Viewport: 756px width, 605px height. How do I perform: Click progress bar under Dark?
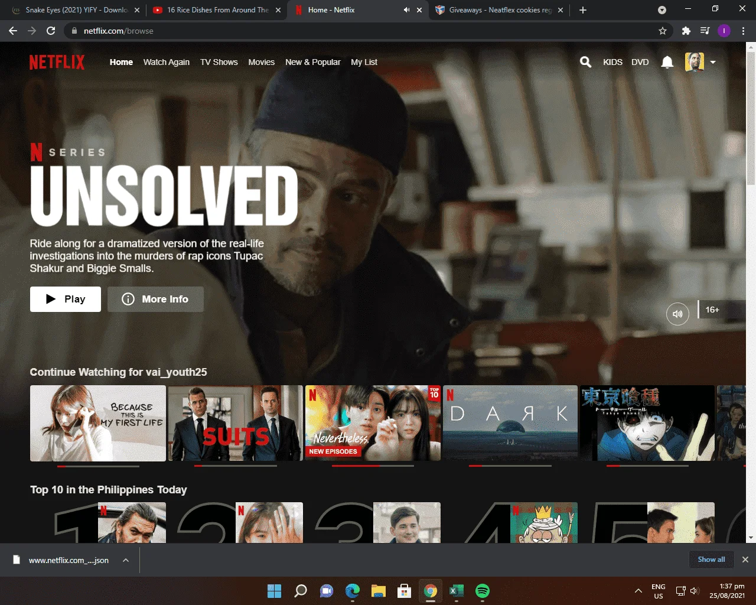click(510, 466)
